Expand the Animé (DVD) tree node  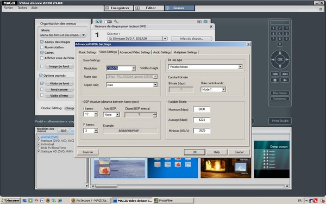pyautogui.click(x=39, y=137)
